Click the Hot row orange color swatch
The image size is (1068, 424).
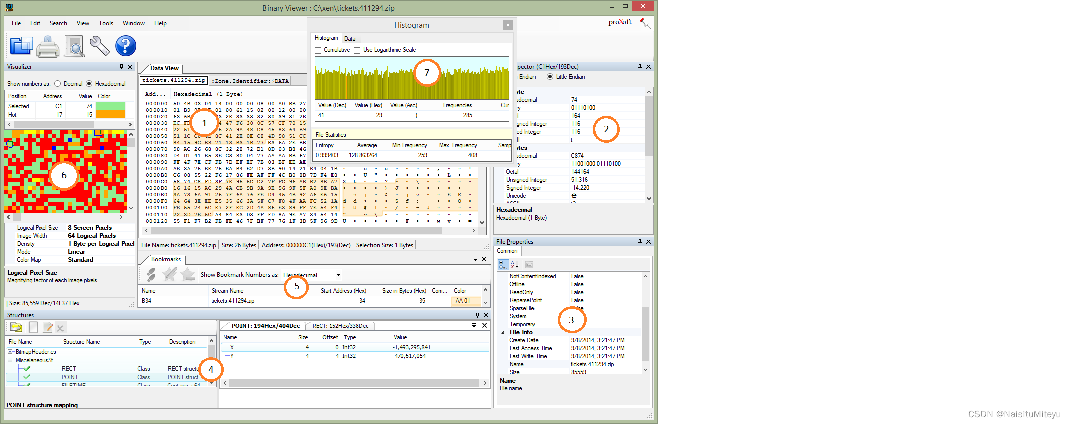coord(110,115)
